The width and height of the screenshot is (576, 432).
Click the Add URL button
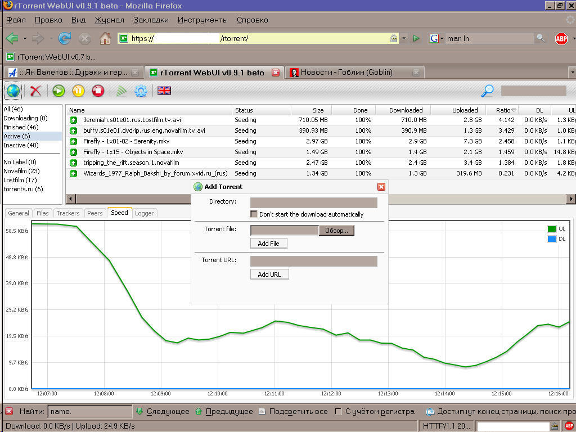[x=269, y=274]
